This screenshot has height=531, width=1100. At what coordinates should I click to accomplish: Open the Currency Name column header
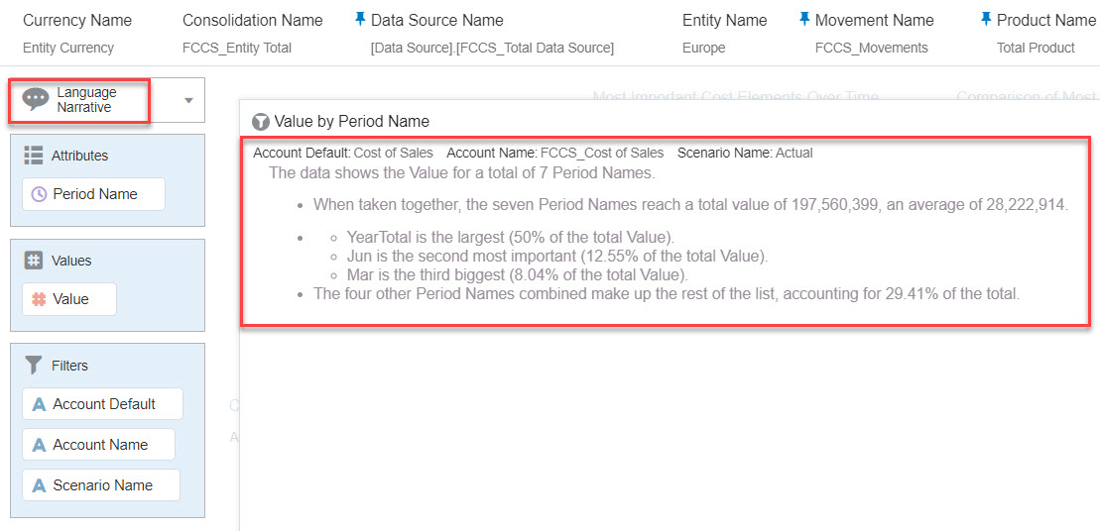click(x=77, y=20)
